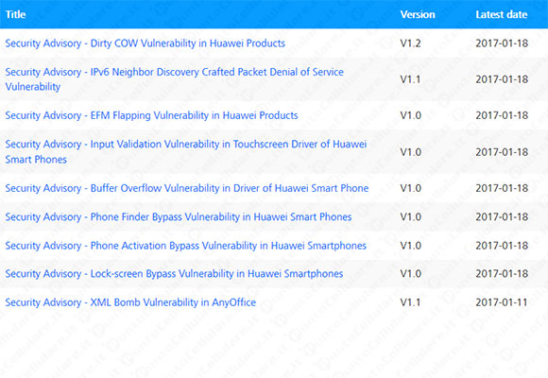Open the XML Bomb Vulnerability in AnyOffice advisory
This screenshot has height=378, width=548.
[x=130, y=302]
